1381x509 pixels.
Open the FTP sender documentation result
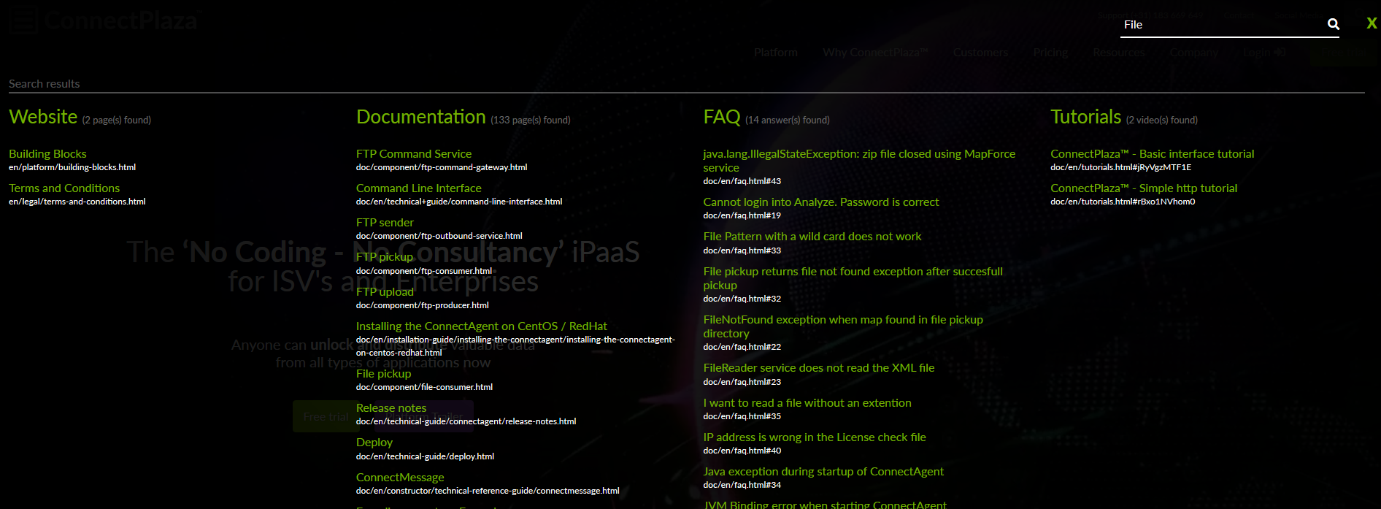coord(385,223)
